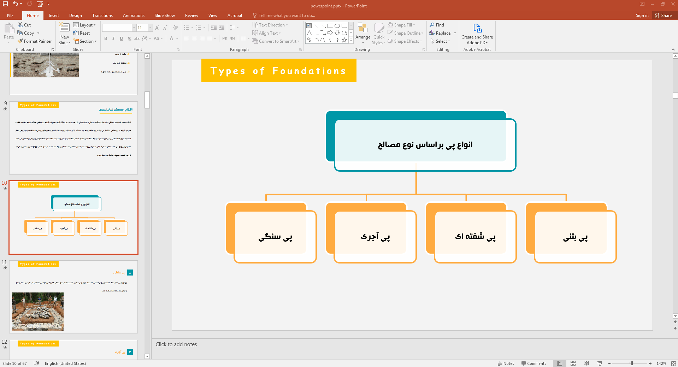
Task: Open the Select dropdown in Editing
Action: point(440,41)
